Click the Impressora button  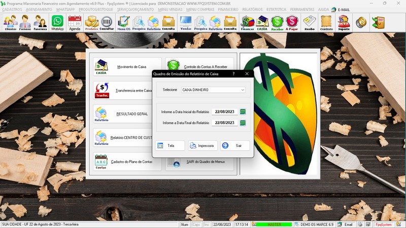(x=202, y=145)
